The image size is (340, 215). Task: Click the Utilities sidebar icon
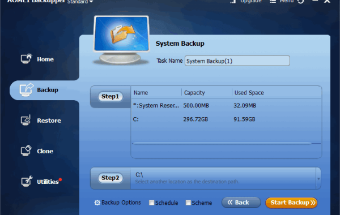click(27, 181)
